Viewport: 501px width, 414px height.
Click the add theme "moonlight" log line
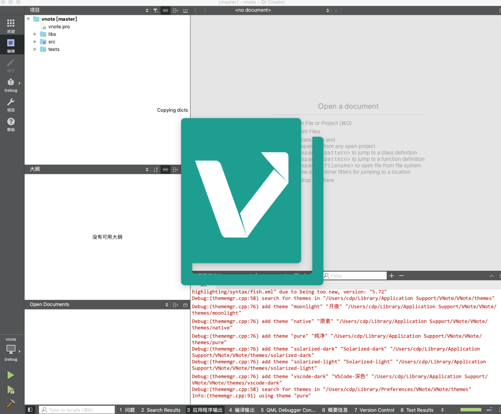tap(344, 310)
